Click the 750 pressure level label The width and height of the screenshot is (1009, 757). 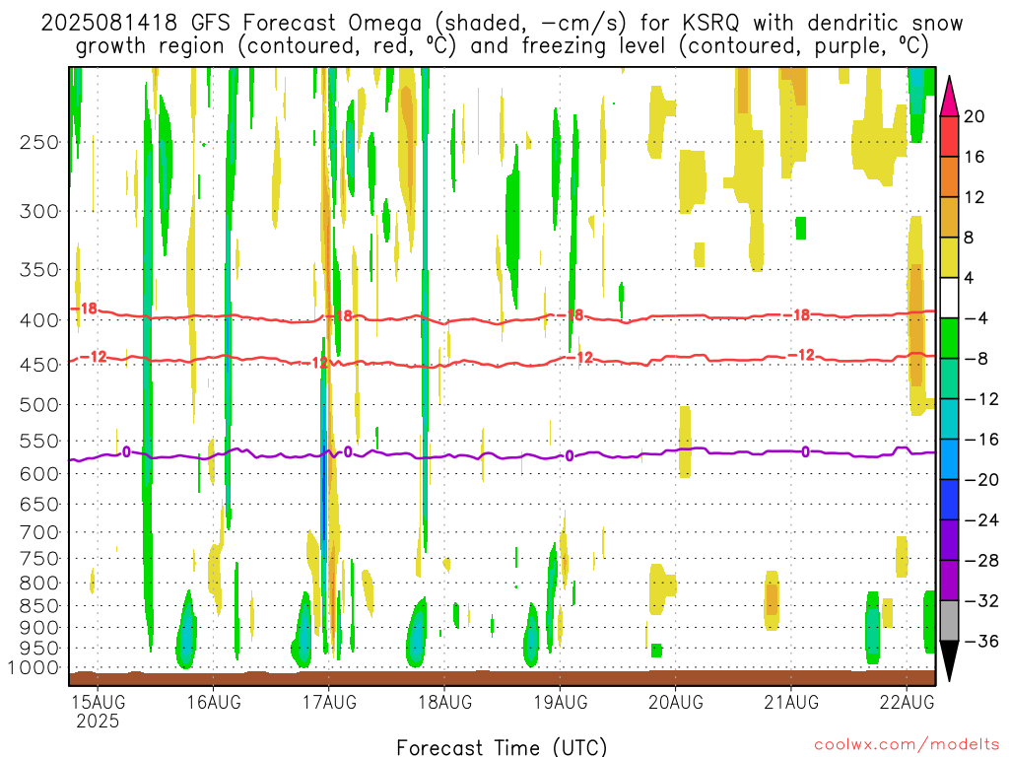pos(39,559)
